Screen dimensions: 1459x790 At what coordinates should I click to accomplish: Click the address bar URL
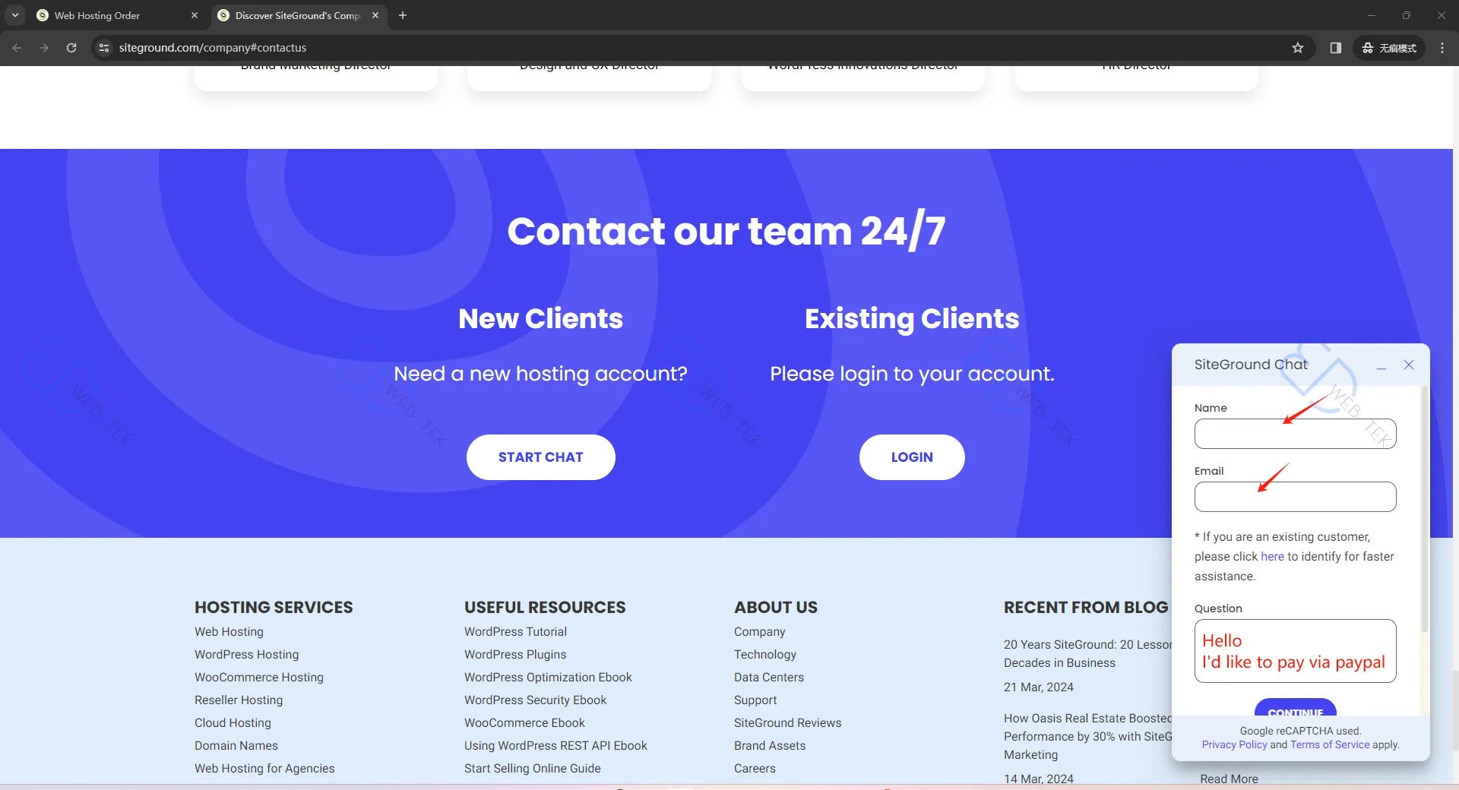click(x=213, y=47)
